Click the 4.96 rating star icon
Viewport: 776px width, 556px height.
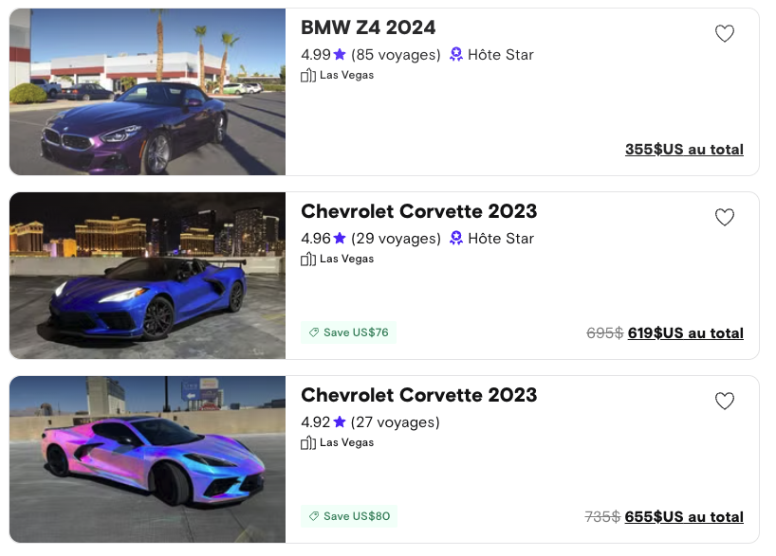click(x=340, y=239)
